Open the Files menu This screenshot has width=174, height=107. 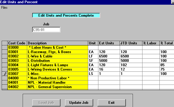[x=4, y=8]
